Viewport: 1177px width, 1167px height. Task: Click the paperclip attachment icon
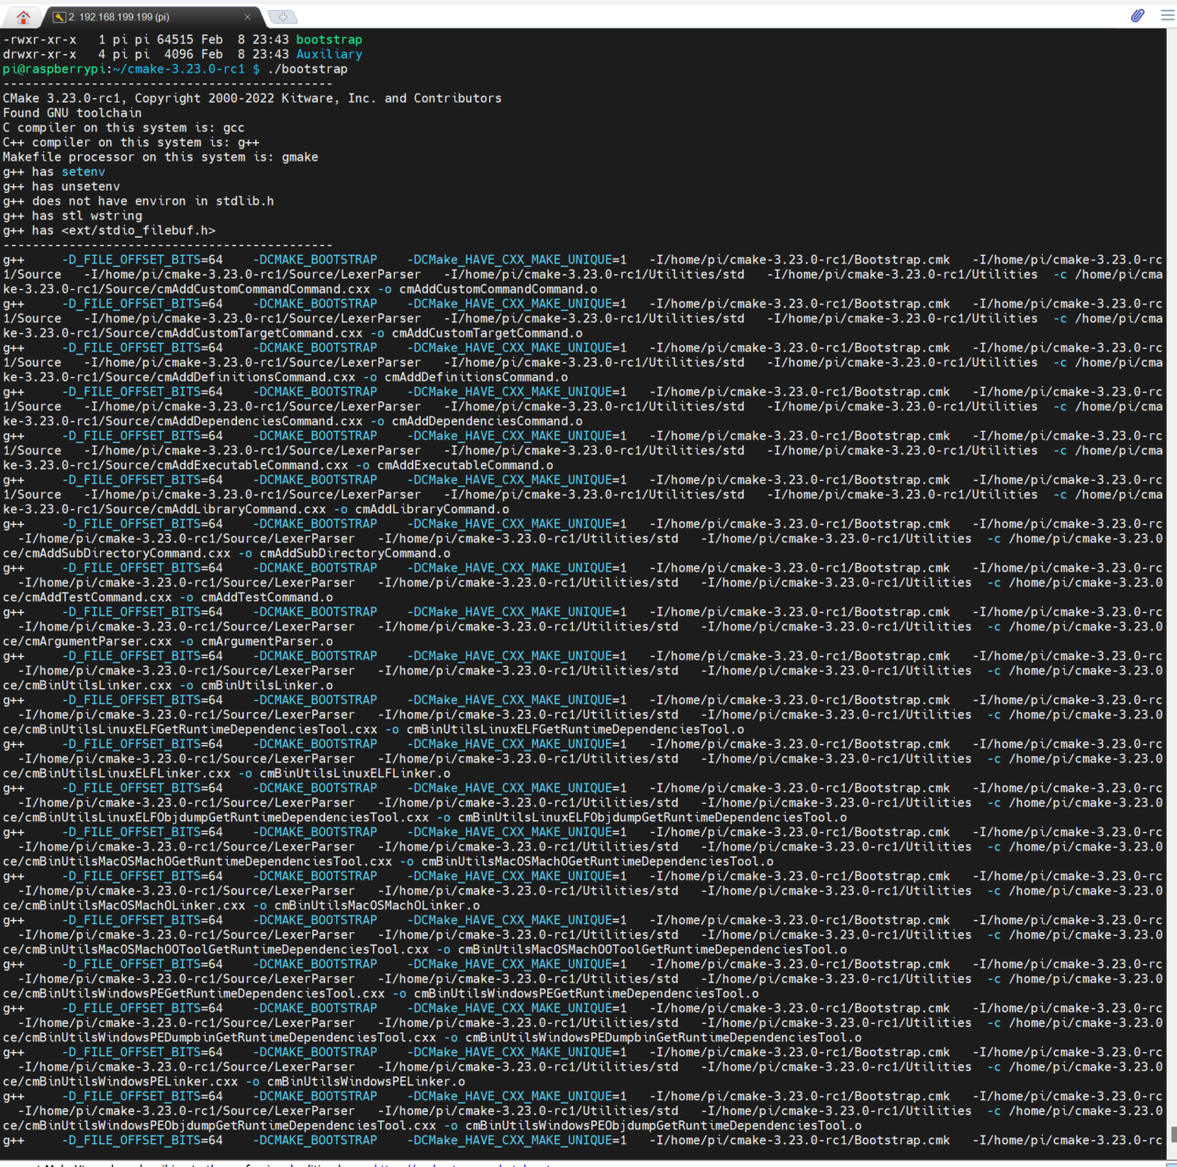[1138, 16]
